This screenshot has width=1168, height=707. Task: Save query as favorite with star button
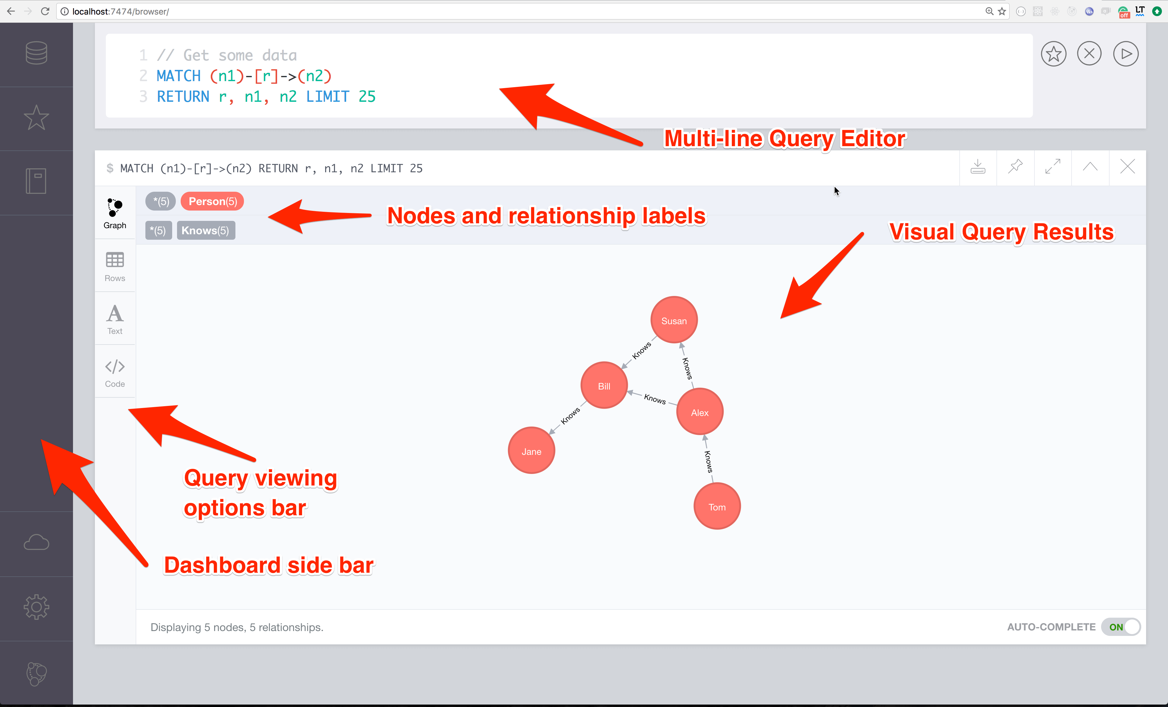tap(1053, 54)
